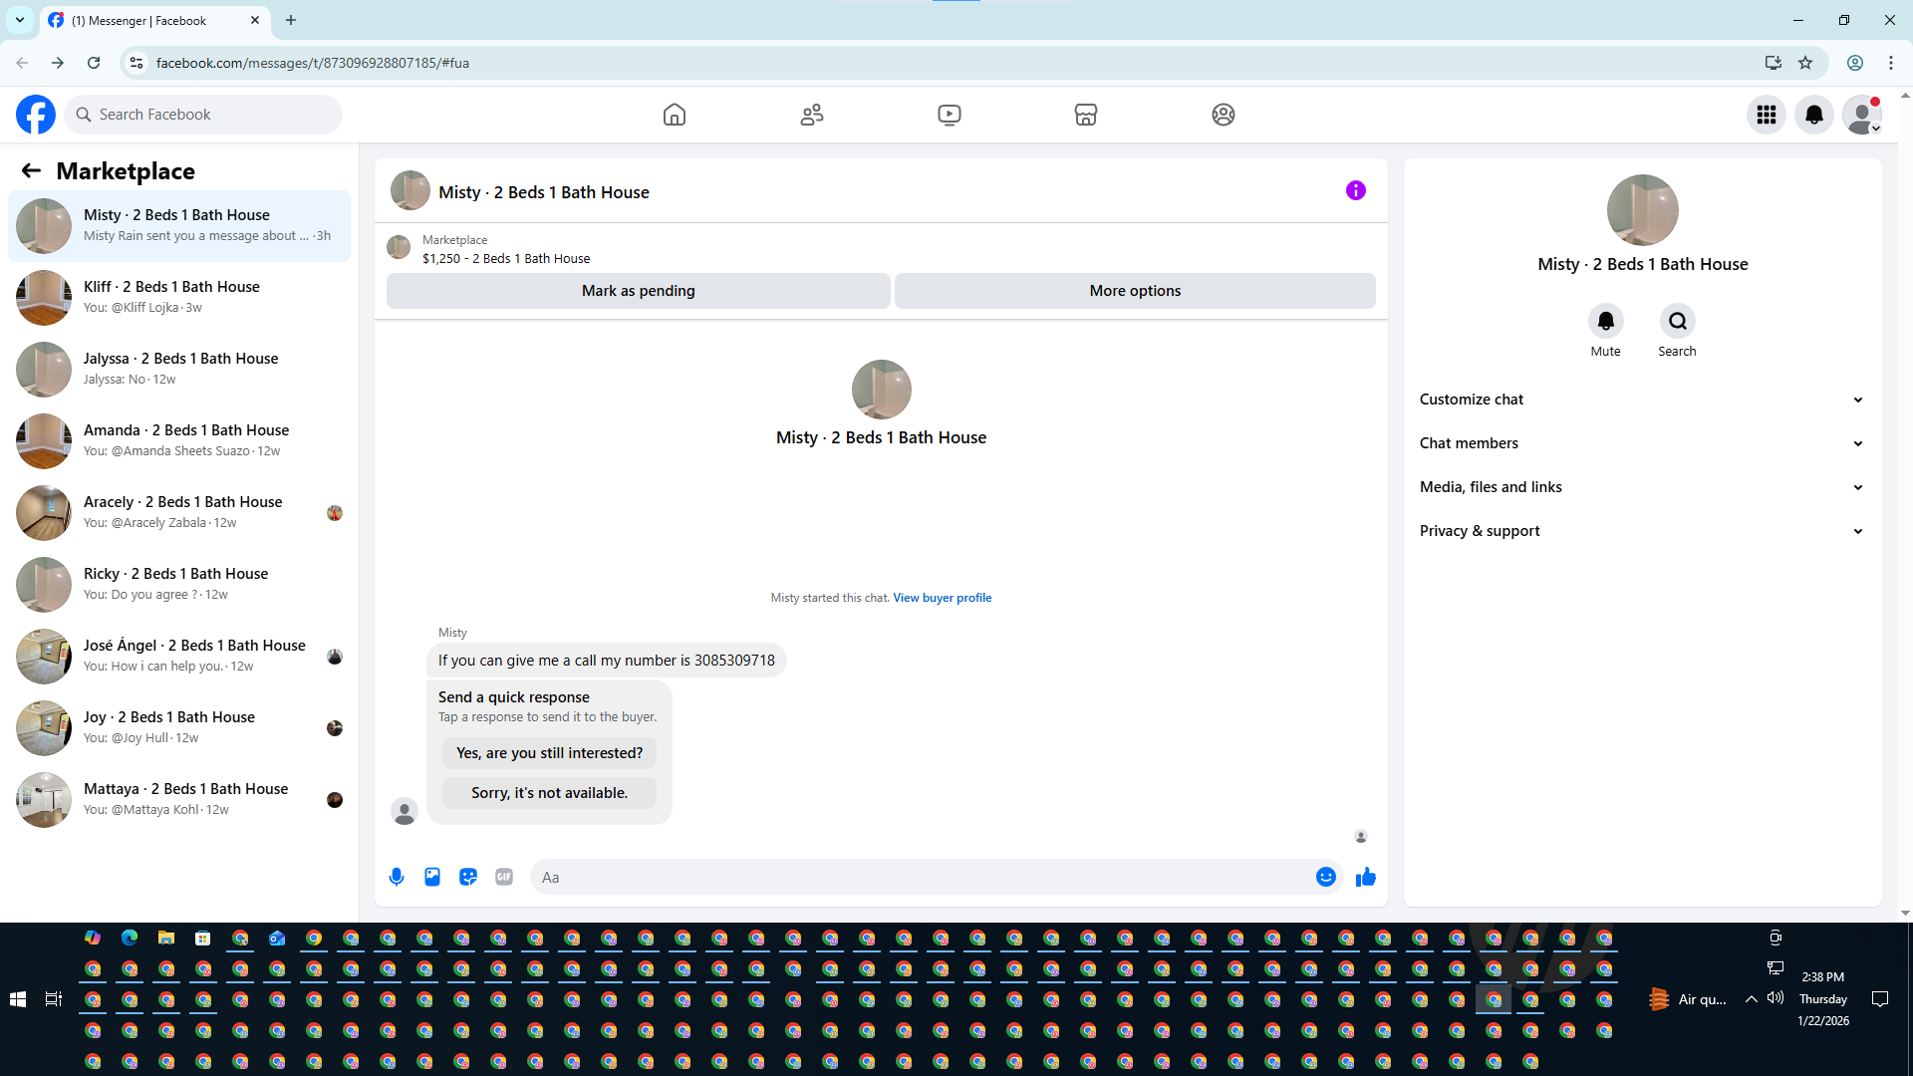Viewport: 1913px width, 1076px height.
Task: Mute this conversation with the bell icon
Action: click(x=1606, y=321)
